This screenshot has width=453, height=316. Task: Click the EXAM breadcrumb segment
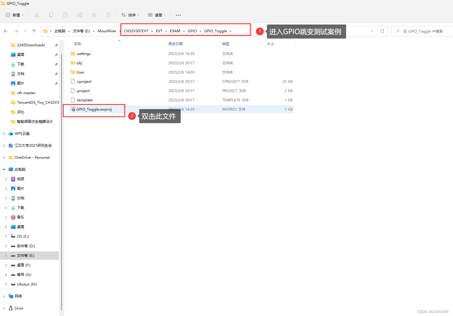pyautogui.click(x=175, y=31)
